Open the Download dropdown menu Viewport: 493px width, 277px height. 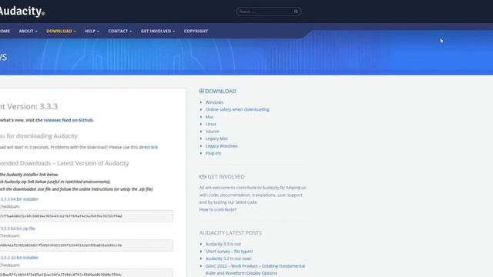61,31
